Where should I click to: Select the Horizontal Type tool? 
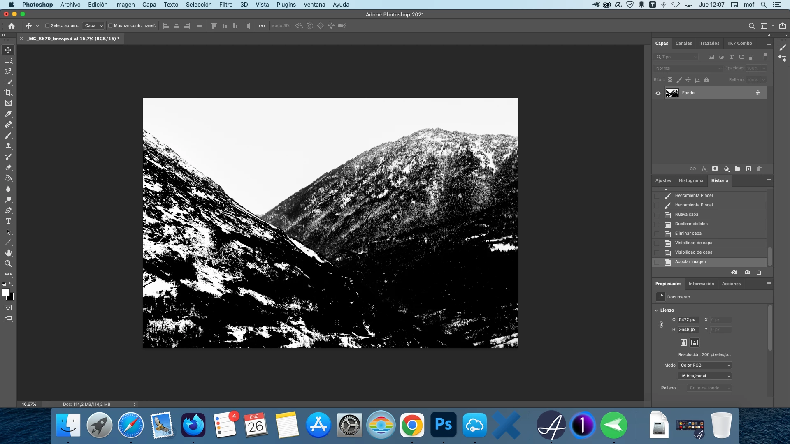(8, 221)
